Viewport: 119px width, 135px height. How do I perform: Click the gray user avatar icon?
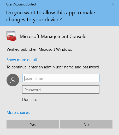[13, 80]
